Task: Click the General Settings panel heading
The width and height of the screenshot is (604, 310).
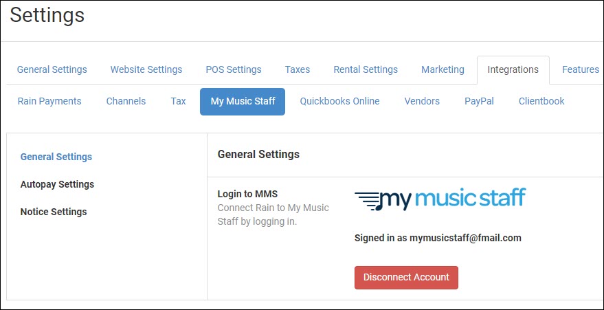Action: point(258,155)
